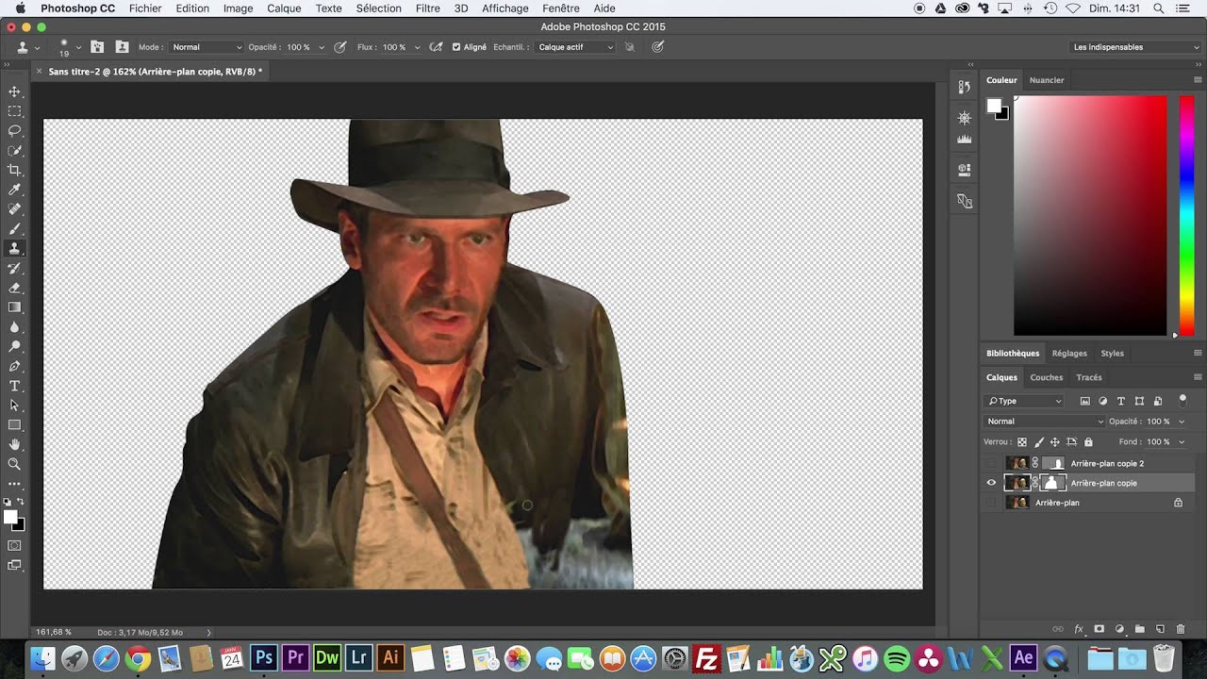Open the layer Fond dropdown arrow
The width and height of the screenshot is (1207, 679).
pyautogui.click(x=1182, y=441)
